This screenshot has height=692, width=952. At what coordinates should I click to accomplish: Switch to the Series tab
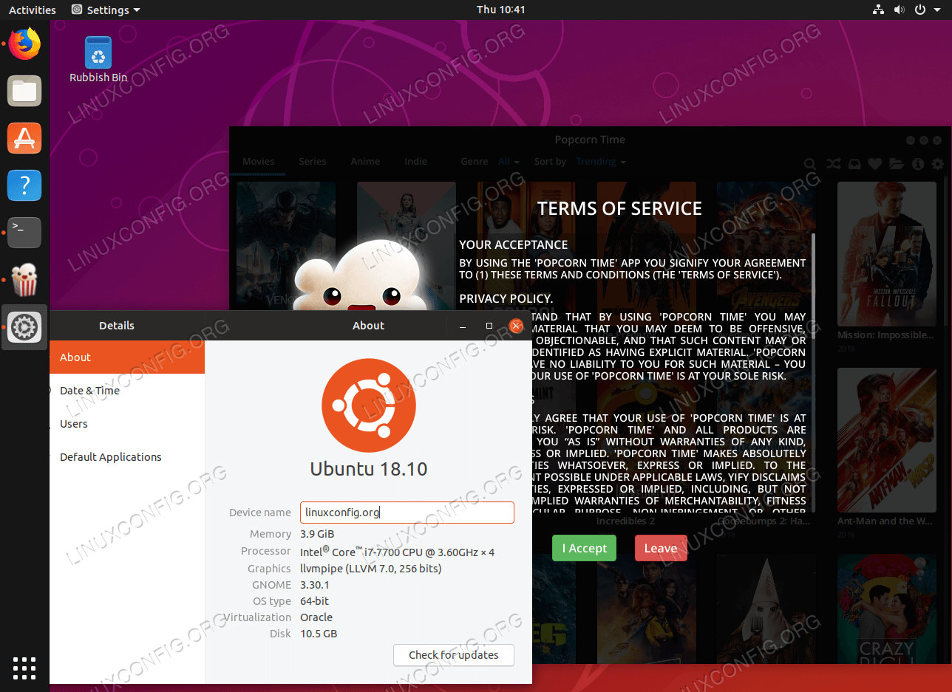point(313,161)
